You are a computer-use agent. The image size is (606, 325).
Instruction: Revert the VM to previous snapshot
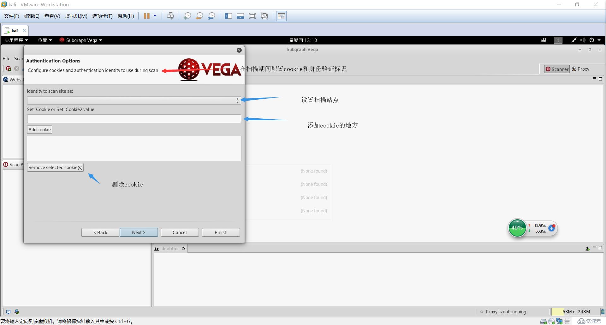[x=199, y=16]
